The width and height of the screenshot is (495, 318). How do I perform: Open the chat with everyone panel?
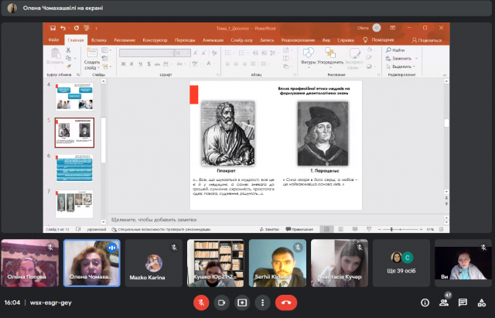(x=463, y=303)
